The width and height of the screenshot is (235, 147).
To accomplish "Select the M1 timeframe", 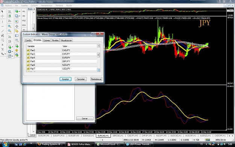I will [24, 11].
